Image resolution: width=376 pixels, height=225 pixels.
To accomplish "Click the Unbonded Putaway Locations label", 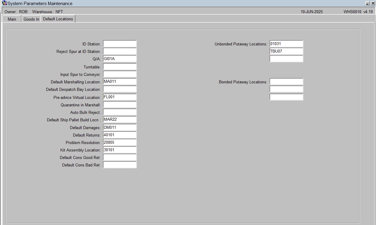I will click(x=241, y=44).
